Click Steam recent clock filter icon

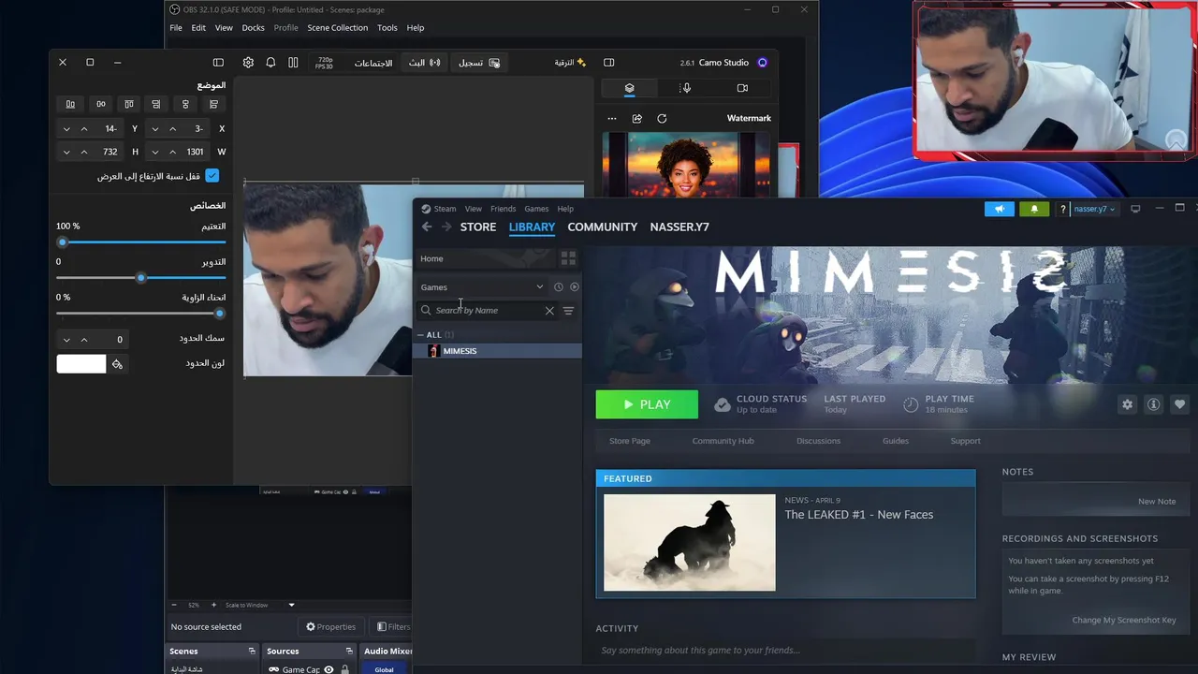coord(559,287)
